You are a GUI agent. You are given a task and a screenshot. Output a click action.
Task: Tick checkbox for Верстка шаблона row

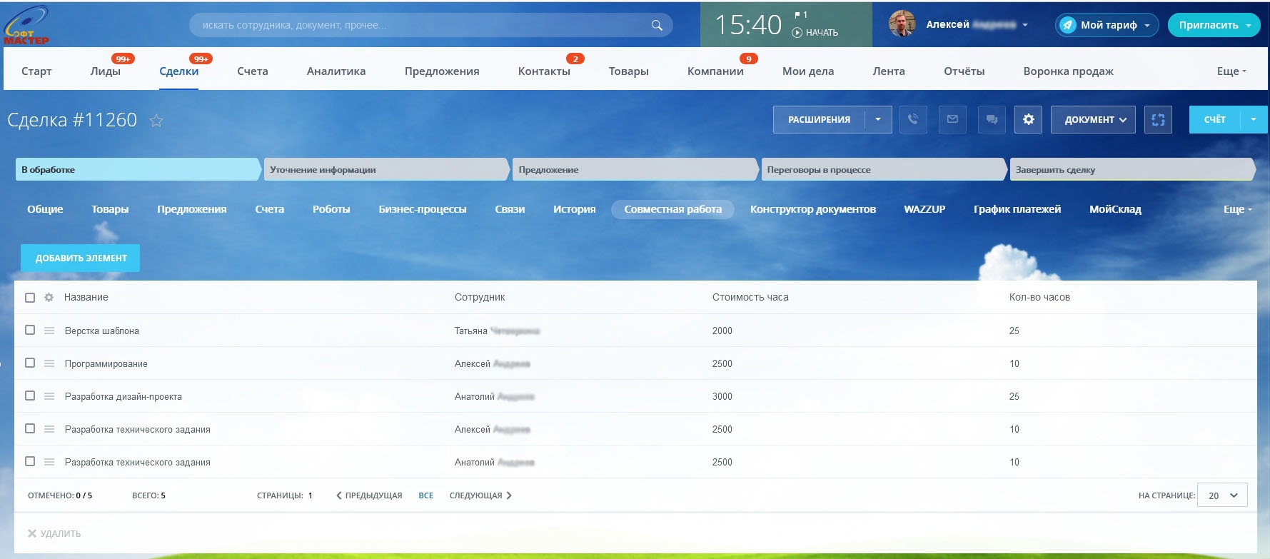30,330
